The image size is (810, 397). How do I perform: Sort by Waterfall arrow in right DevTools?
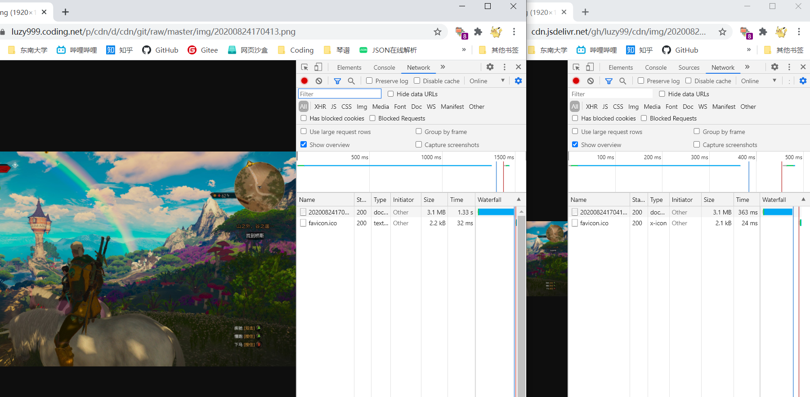pos(803,199)
